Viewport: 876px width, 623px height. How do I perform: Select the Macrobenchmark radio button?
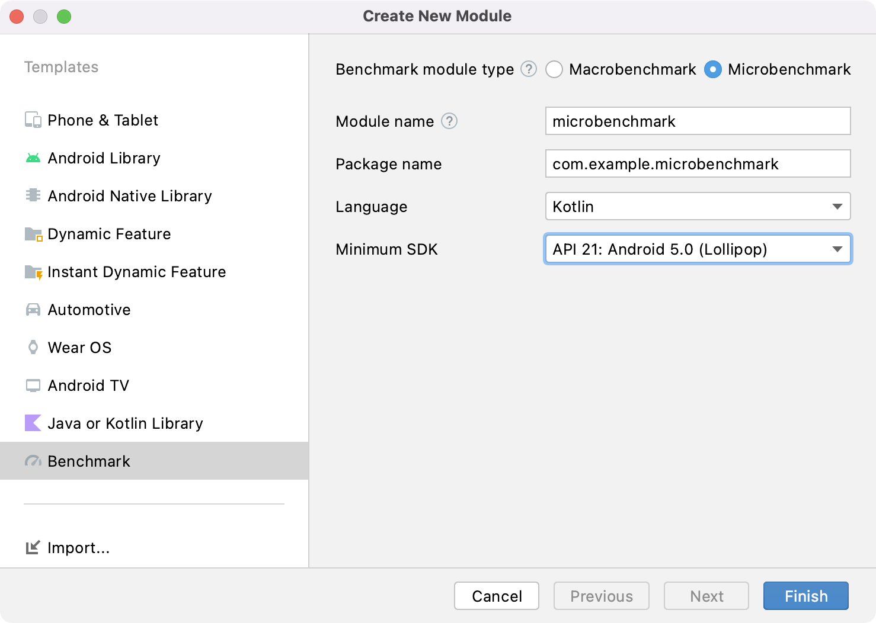[x=554, y=70]
